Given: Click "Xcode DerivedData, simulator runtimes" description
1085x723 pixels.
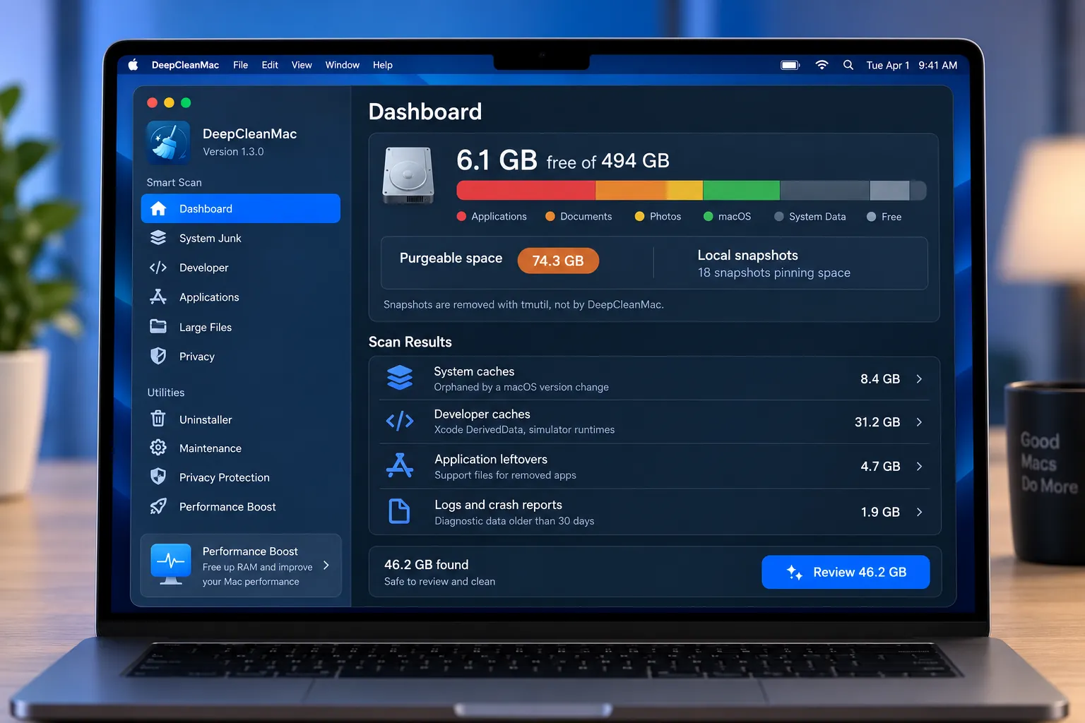Looking at the screenshot, I should coord(525,430).
